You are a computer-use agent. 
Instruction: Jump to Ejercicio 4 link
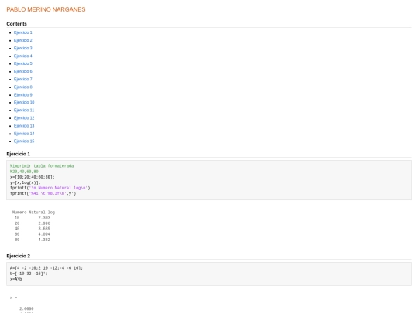tap(23, 56)
